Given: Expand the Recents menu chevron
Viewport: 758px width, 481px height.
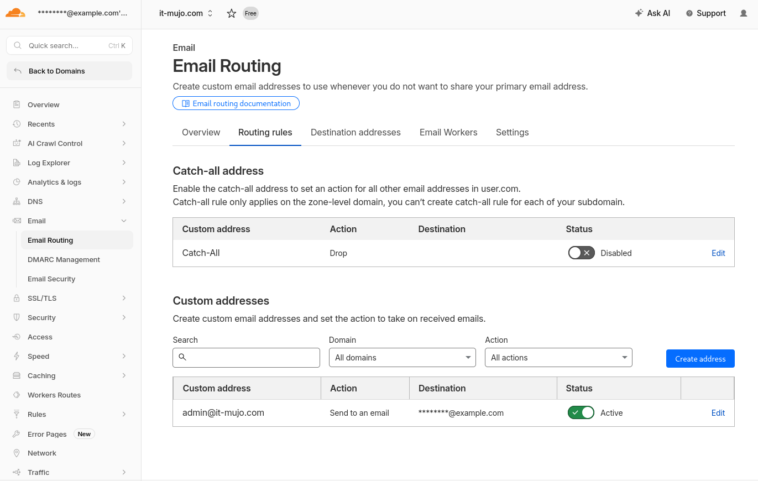Looking at the screenshot, I should [x=124, y=124].
